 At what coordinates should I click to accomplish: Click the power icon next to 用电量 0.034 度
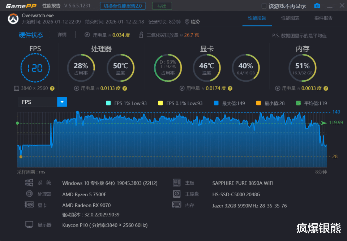point(87,35)
